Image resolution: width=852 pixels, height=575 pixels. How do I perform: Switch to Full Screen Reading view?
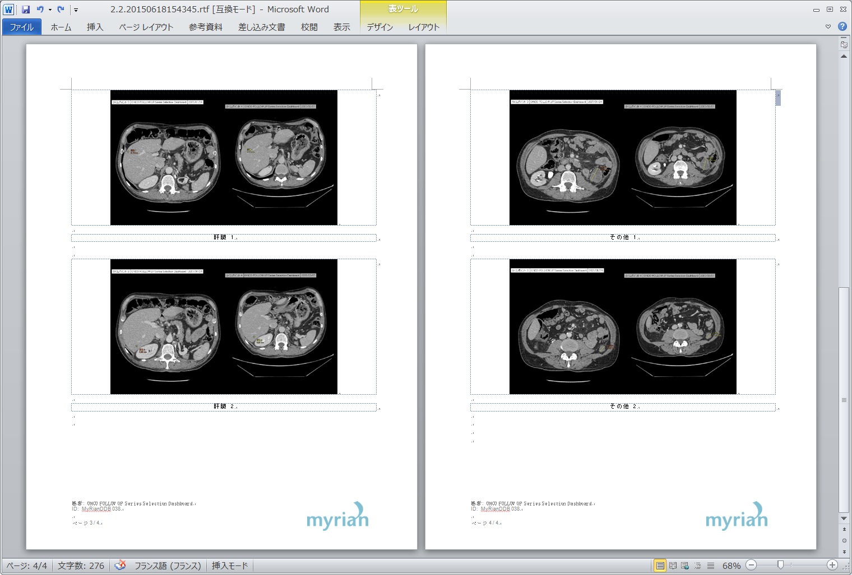click(x=673, y=565)
